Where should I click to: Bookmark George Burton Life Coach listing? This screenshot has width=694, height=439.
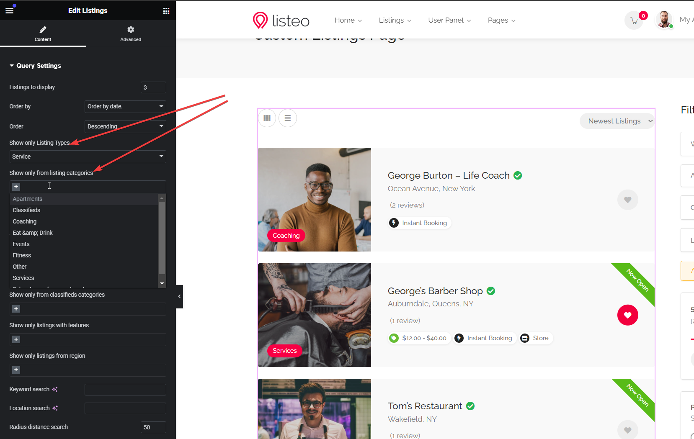tap(627, 200)
